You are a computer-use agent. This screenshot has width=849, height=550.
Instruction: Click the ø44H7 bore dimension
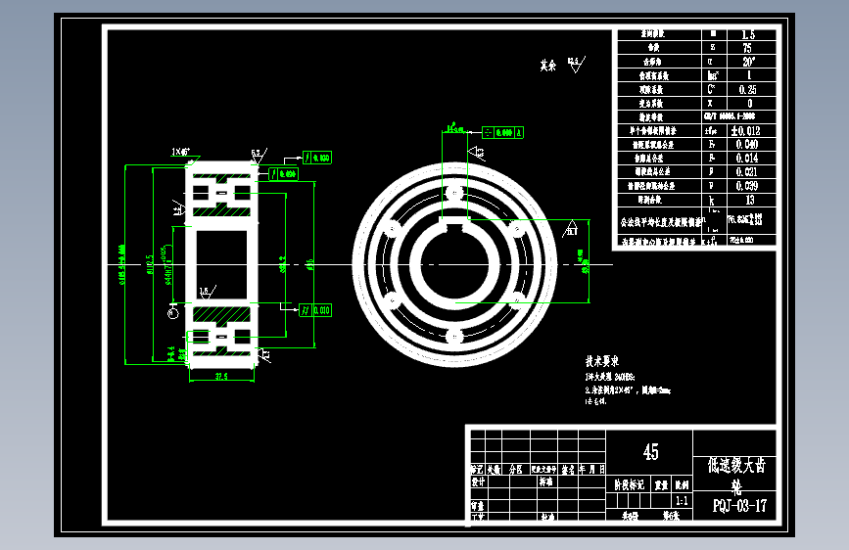[168, 266]
